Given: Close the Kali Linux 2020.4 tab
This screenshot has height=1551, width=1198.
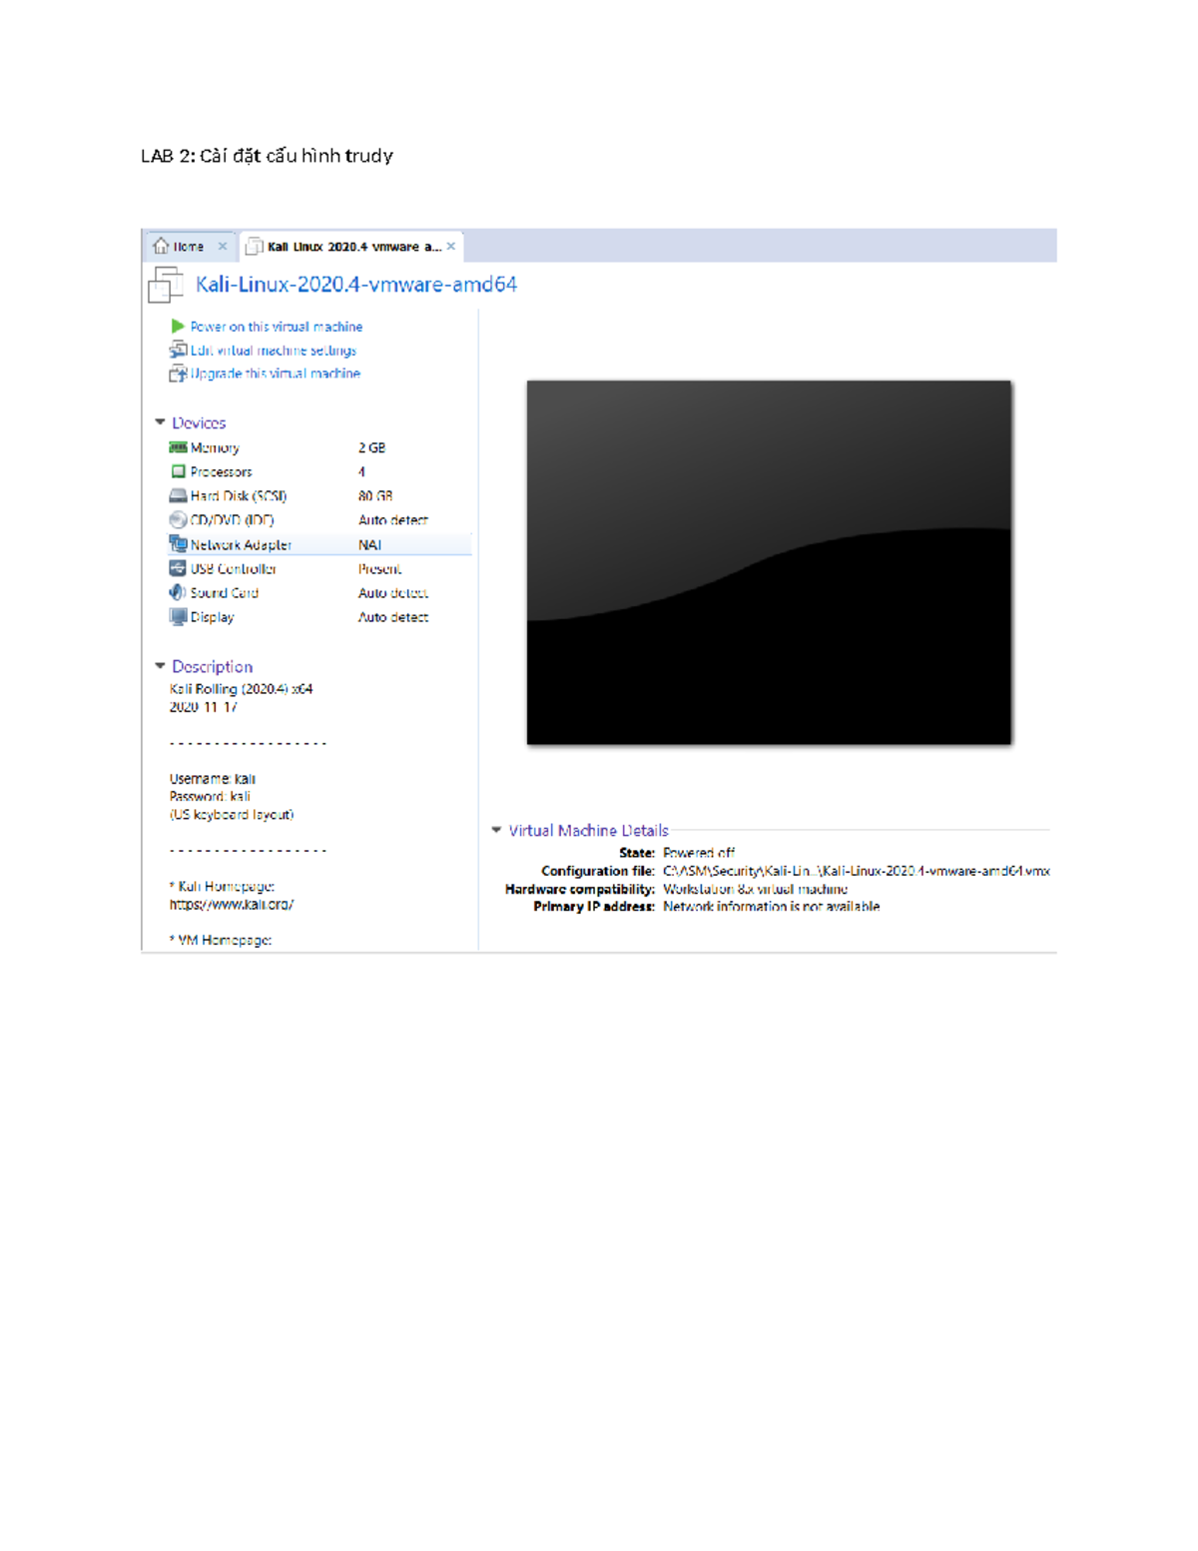Looking at the screenshot, I should (451, 247).
